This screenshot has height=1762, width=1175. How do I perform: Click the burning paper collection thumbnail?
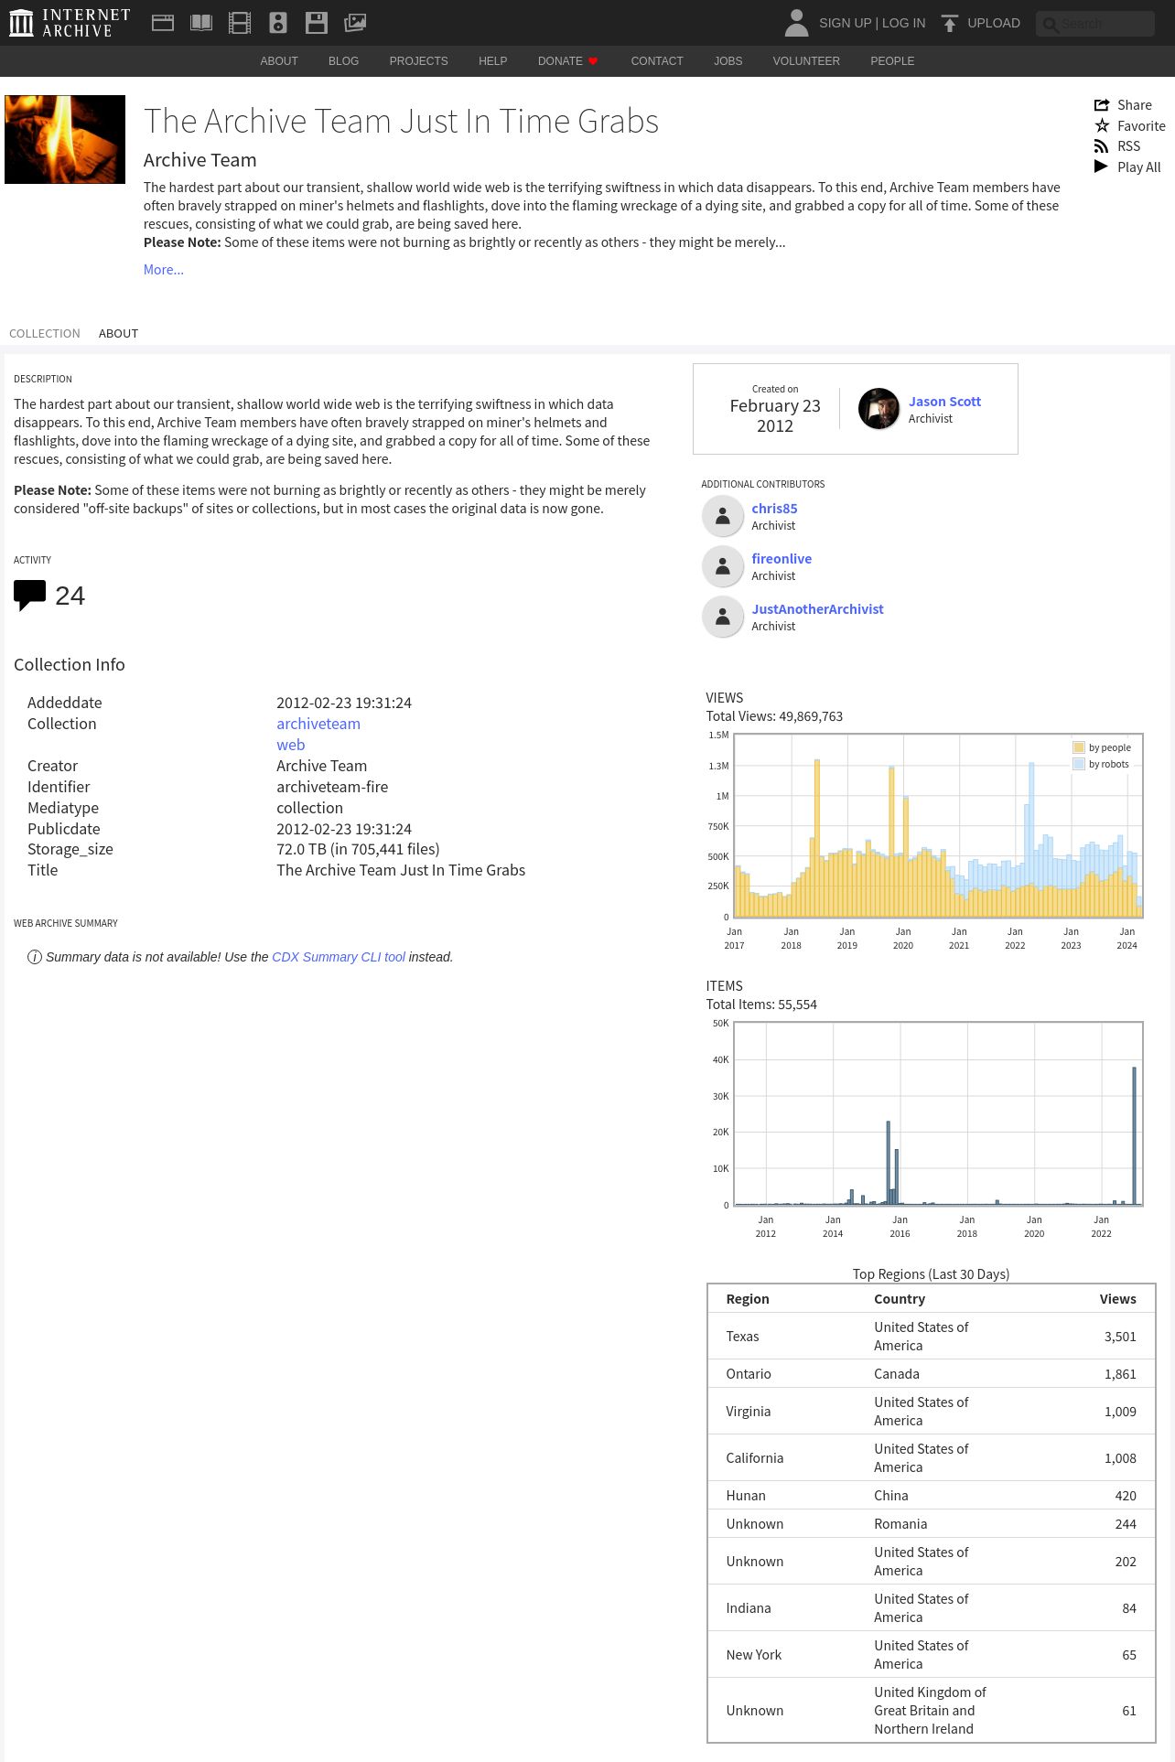coord(65,139)
